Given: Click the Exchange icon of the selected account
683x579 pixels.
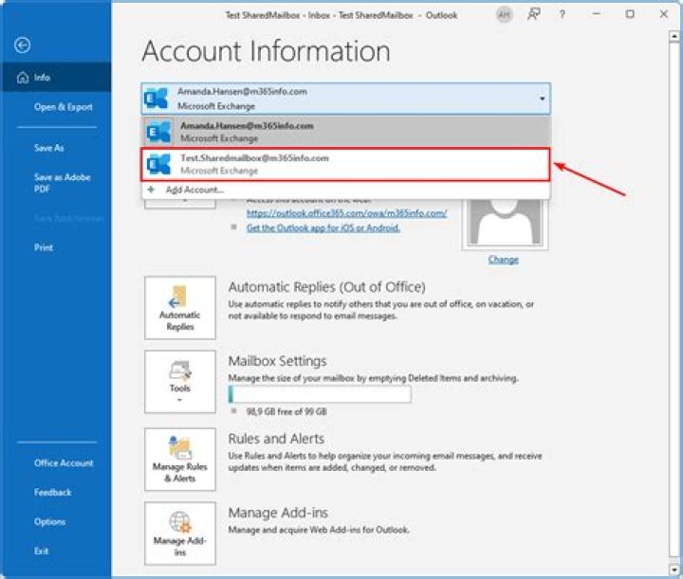Looking at the screenshot, I should [x=156, y=99].
